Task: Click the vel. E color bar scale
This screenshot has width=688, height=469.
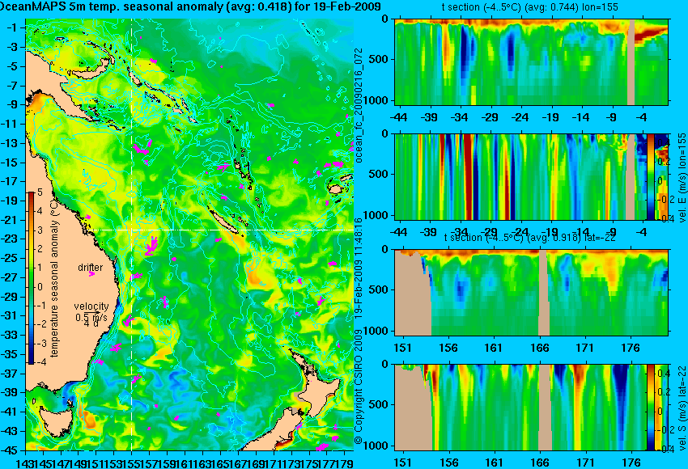Action: 650,176
